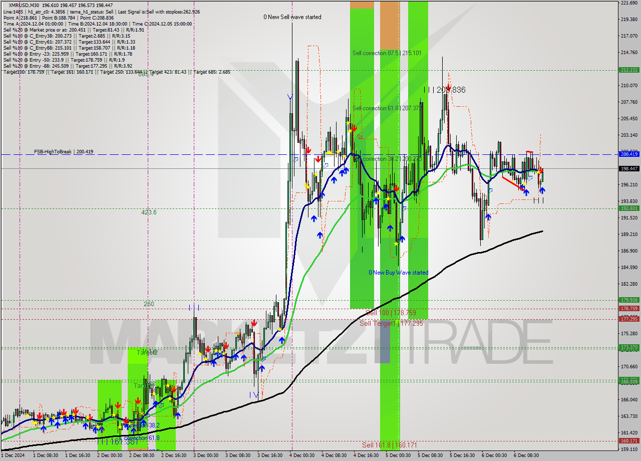The width and height of the screenshot is (641, 461).
Task: Click 'Sell %10 @ C_Entry38: 200.273' line
Action: (67, 36)
